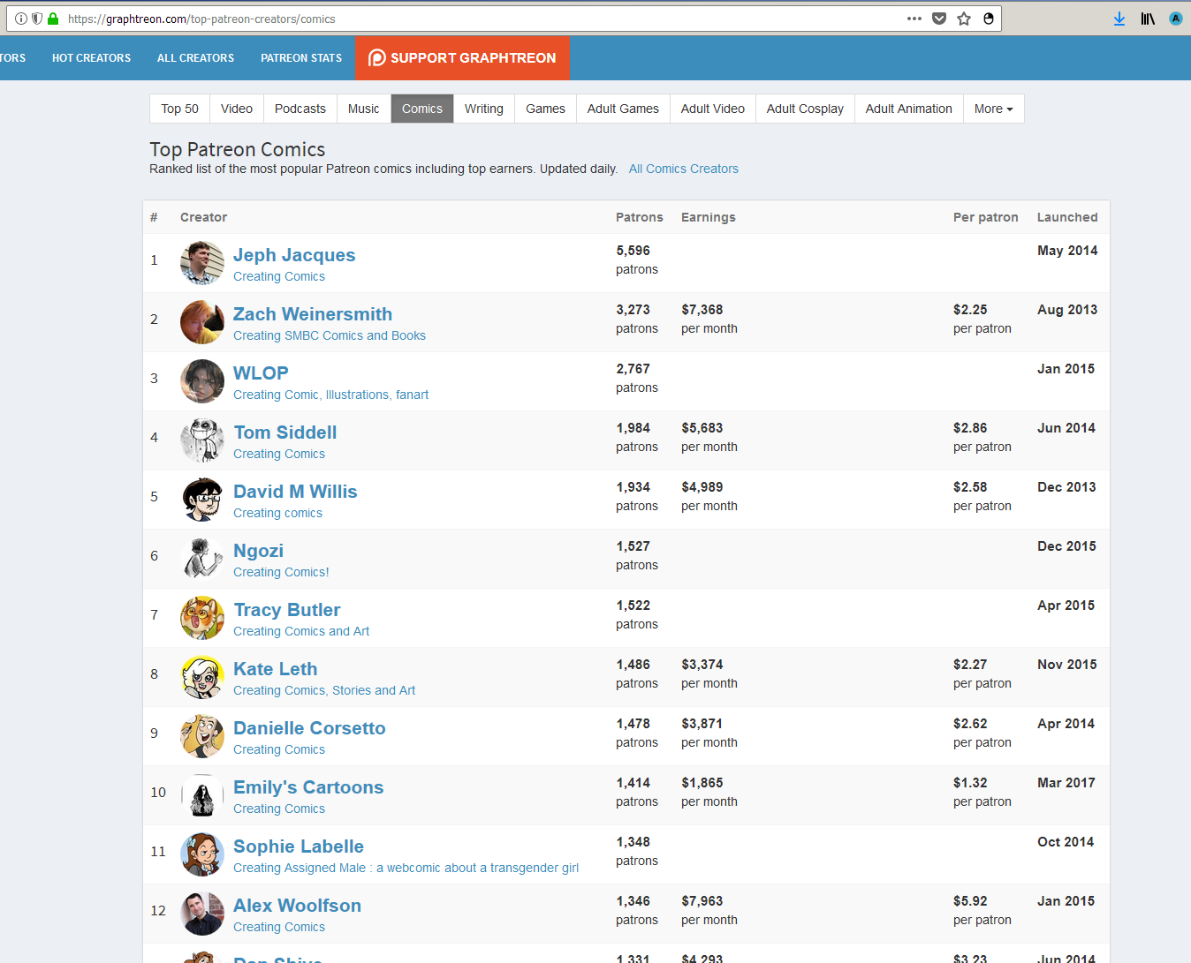Image resolution: width=1191 pixels, height=963 pixels.
Task: Click the Launched column header
Action: (1067, 217)
